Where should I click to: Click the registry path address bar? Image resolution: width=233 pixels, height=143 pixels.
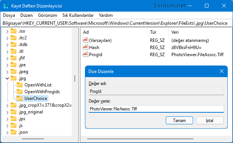pos(116,23)
